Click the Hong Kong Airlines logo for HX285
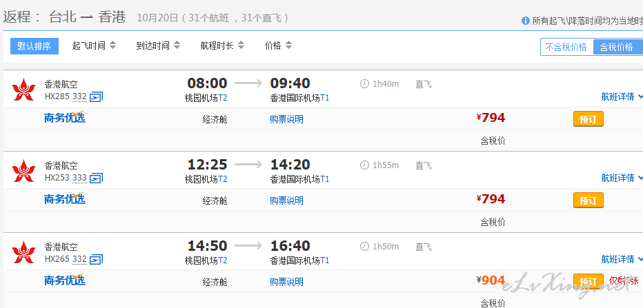643x308 pixels. [23, 90]
